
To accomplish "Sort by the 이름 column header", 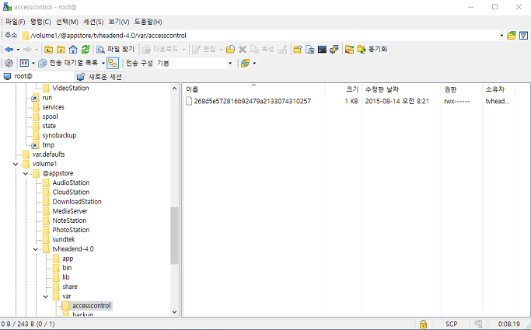I will [254, 89].
